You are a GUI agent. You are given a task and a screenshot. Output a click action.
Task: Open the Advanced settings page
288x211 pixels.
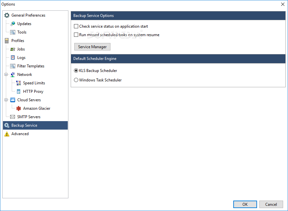coord(20,134)
